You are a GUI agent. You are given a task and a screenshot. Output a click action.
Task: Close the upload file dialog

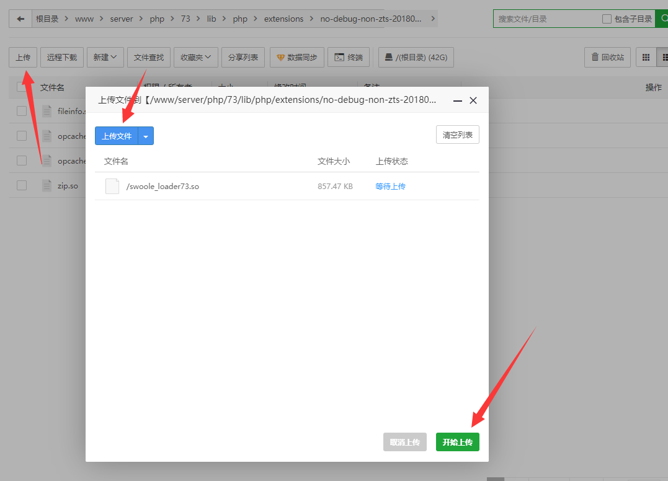click(473, 100)
